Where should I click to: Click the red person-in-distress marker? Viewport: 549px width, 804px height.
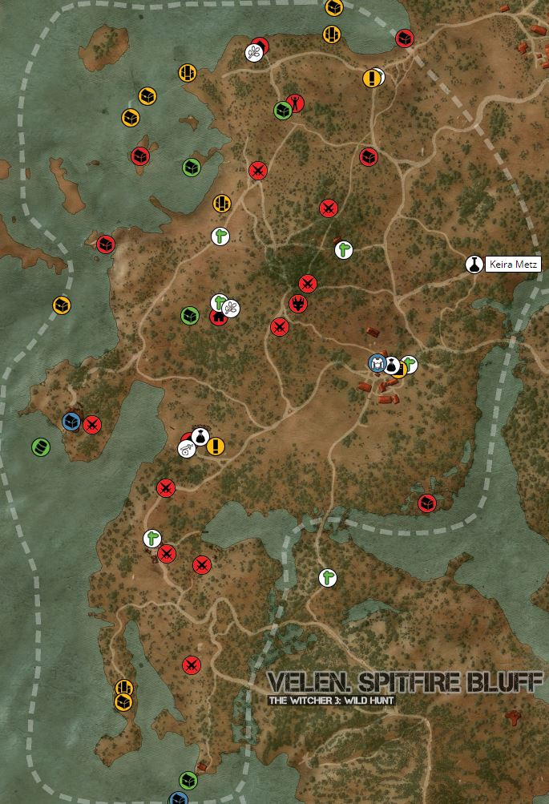pyautogui.click(x=295, y=103)
